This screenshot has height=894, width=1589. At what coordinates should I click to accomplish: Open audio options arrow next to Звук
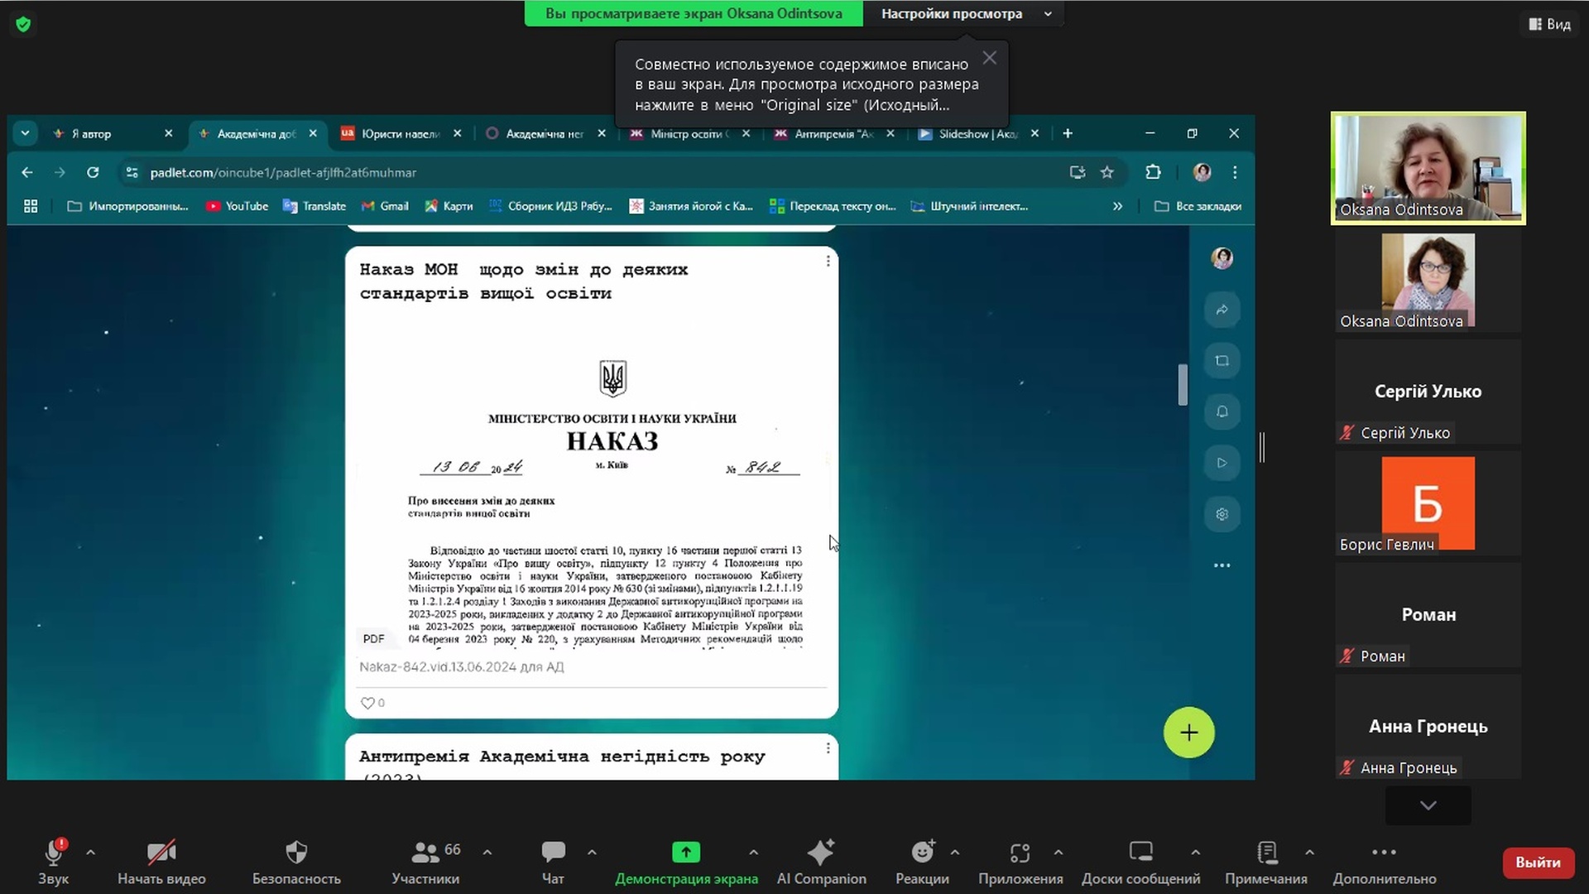tap(90, 852)
